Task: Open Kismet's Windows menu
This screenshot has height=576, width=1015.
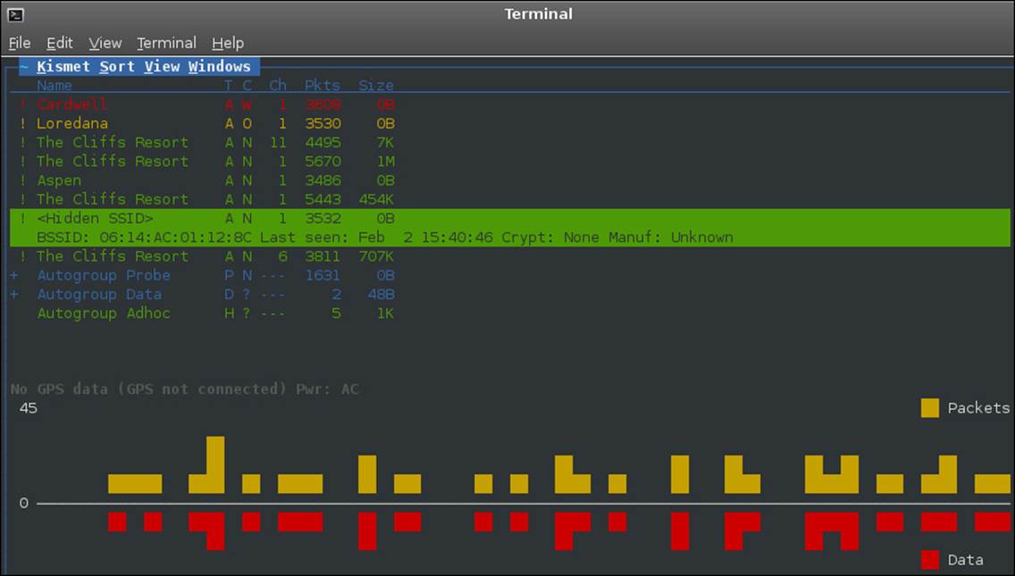Action: pos(220,67)
